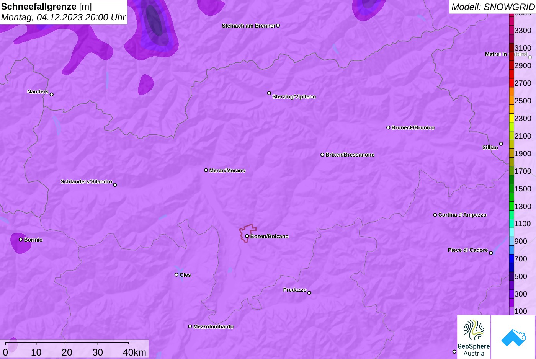The width and height of the screenshot is (536, 359).
Task: Click the 'Schneefallgrenze [m]' title
Action: coord(46,7)
